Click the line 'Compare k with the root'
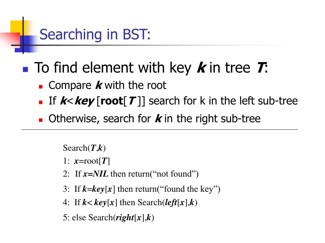The image size is (325, 243). 107,85
